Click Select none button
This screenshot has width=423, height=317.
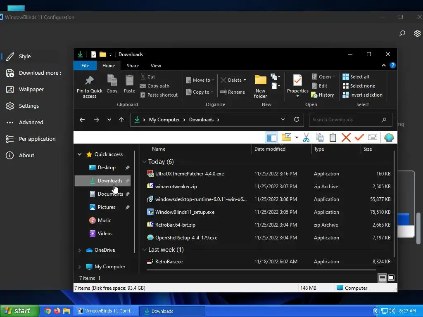tap(359, 86)
